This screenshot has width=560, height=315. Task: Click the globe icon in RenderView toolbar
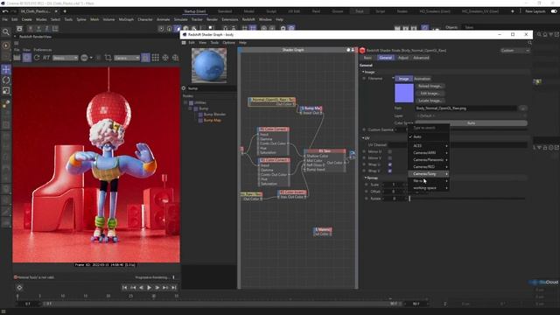click(x=175, y=58)
